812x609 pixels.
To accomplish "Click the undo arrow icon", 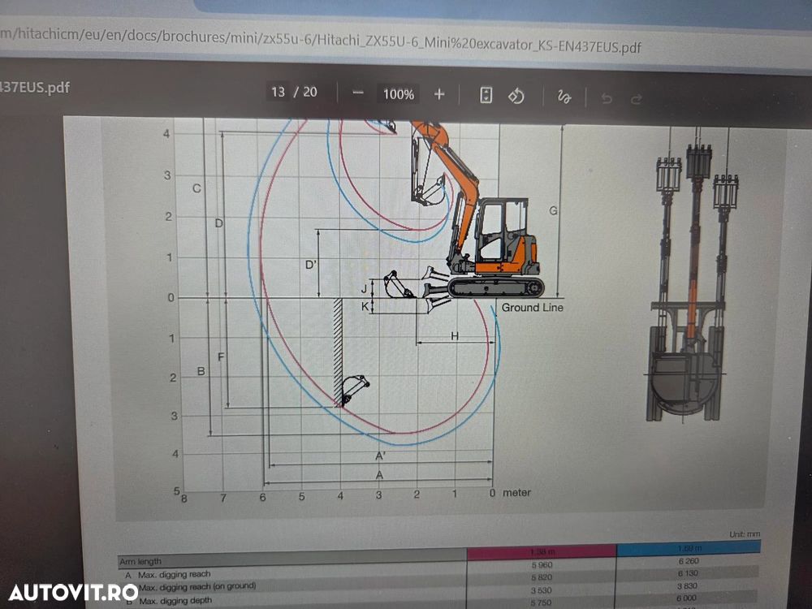I will (607, 98).
